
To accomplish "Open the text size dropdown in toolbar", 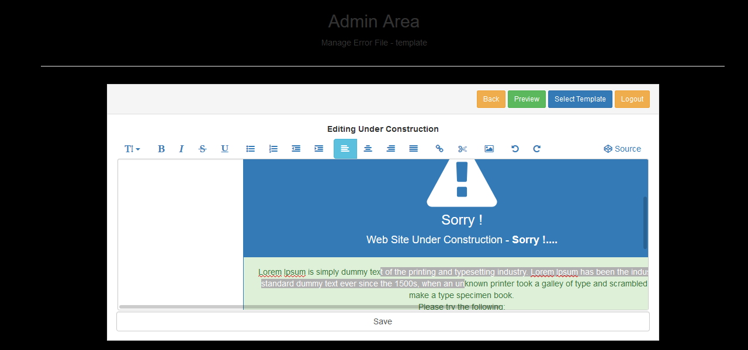I will (x=132, y=149).
